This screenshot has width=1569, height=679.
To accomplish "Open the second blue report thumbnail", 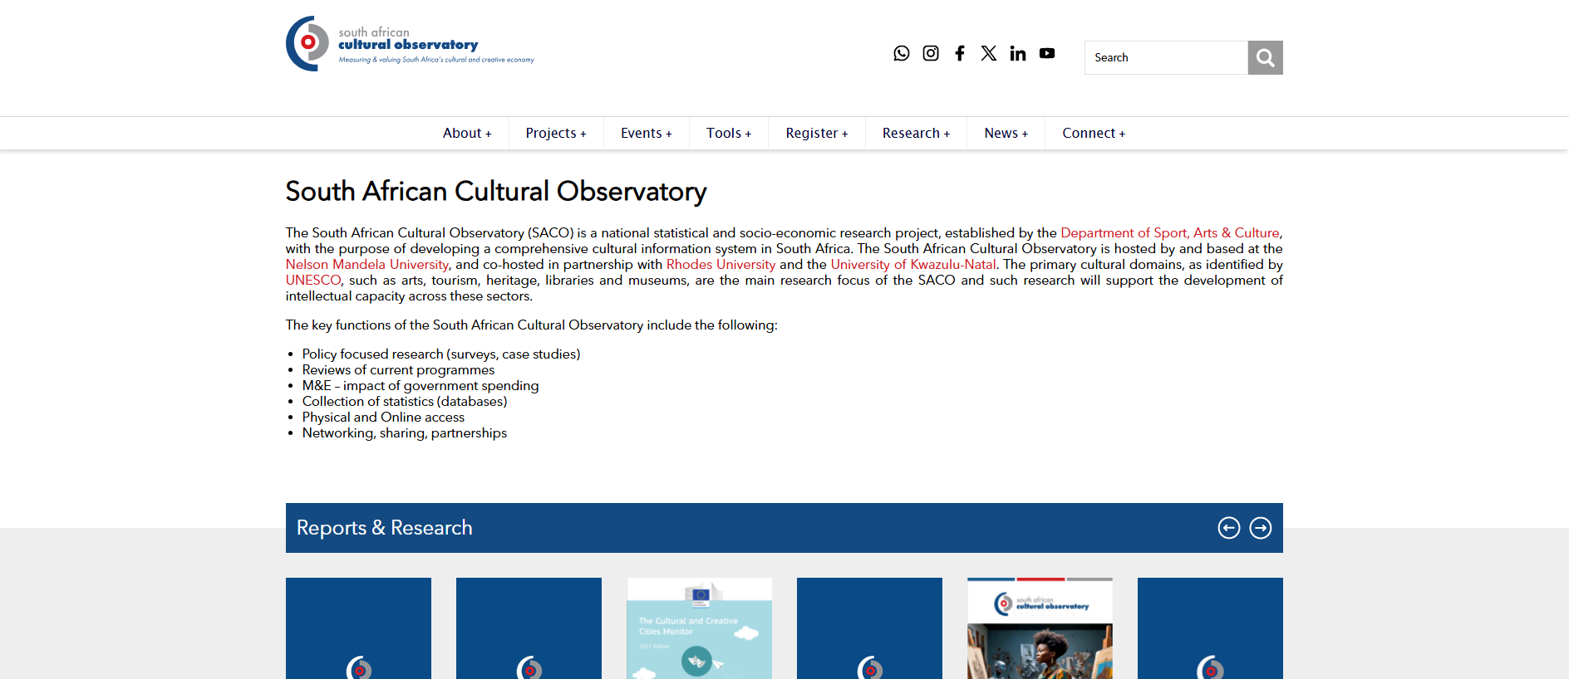I will point(529,628).
